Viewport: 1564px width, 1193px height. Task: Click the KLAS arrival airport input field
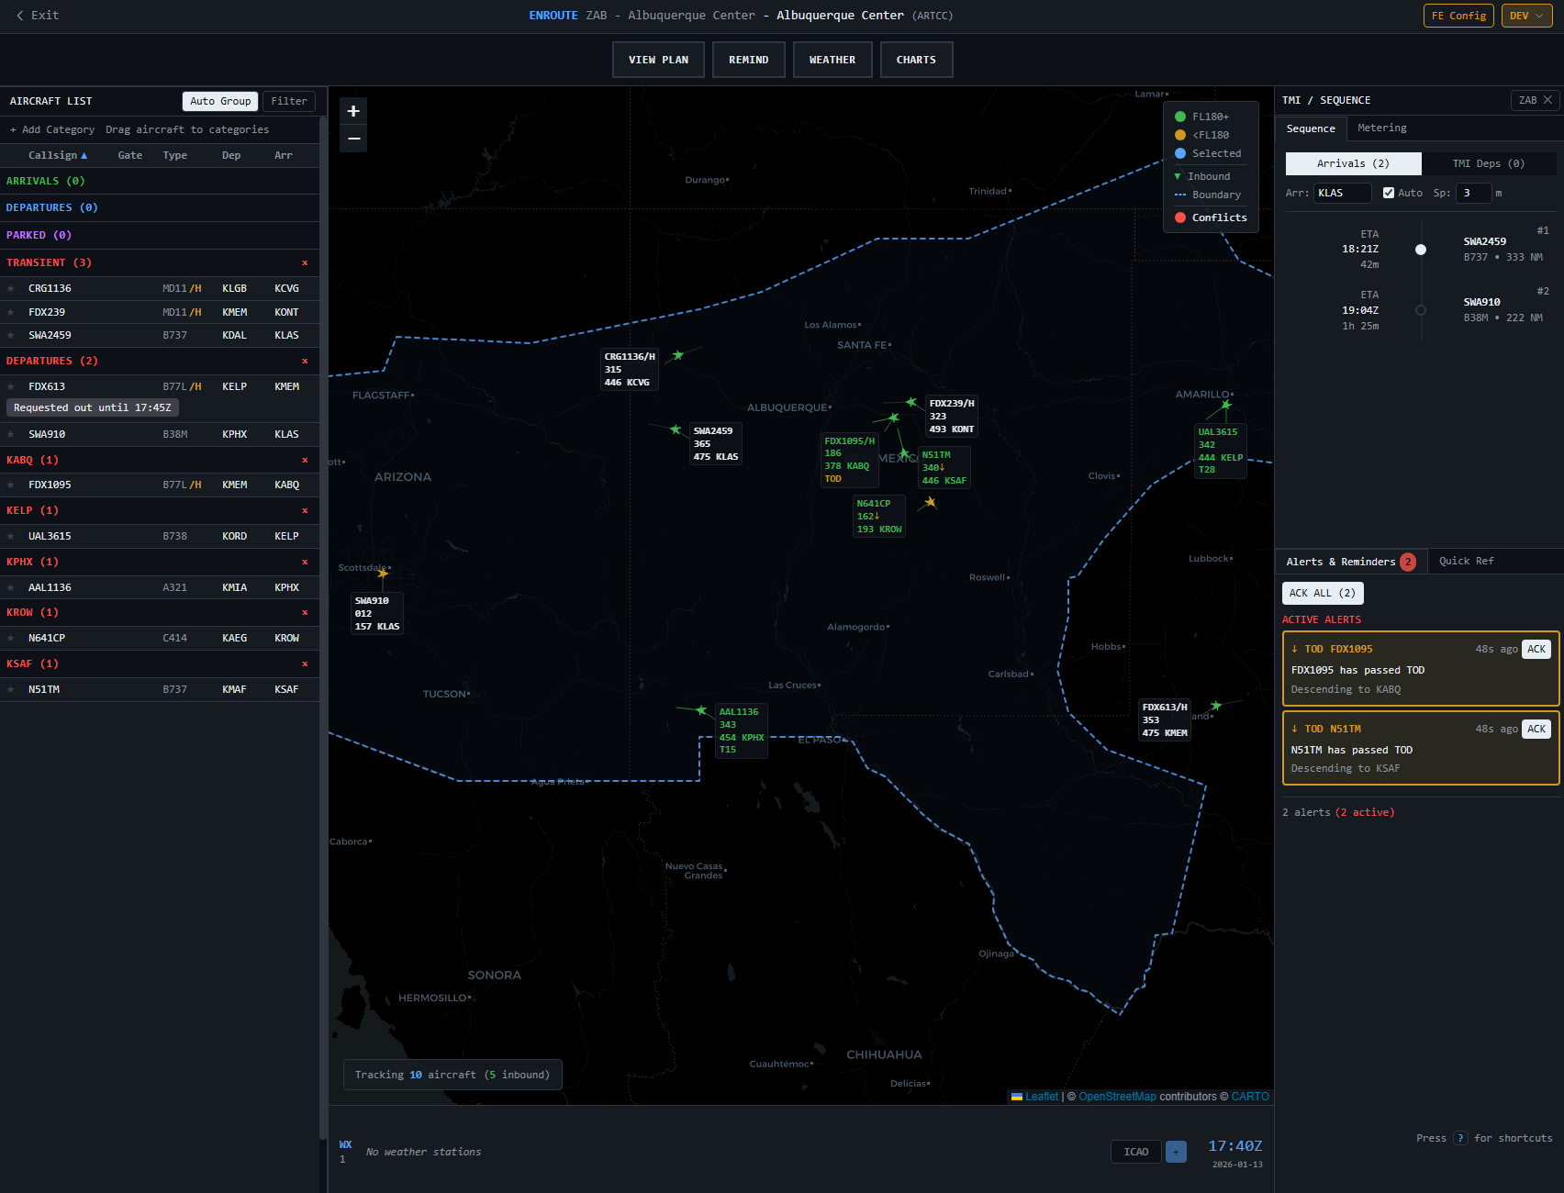pyautogui.click(x=1342, y=193)
